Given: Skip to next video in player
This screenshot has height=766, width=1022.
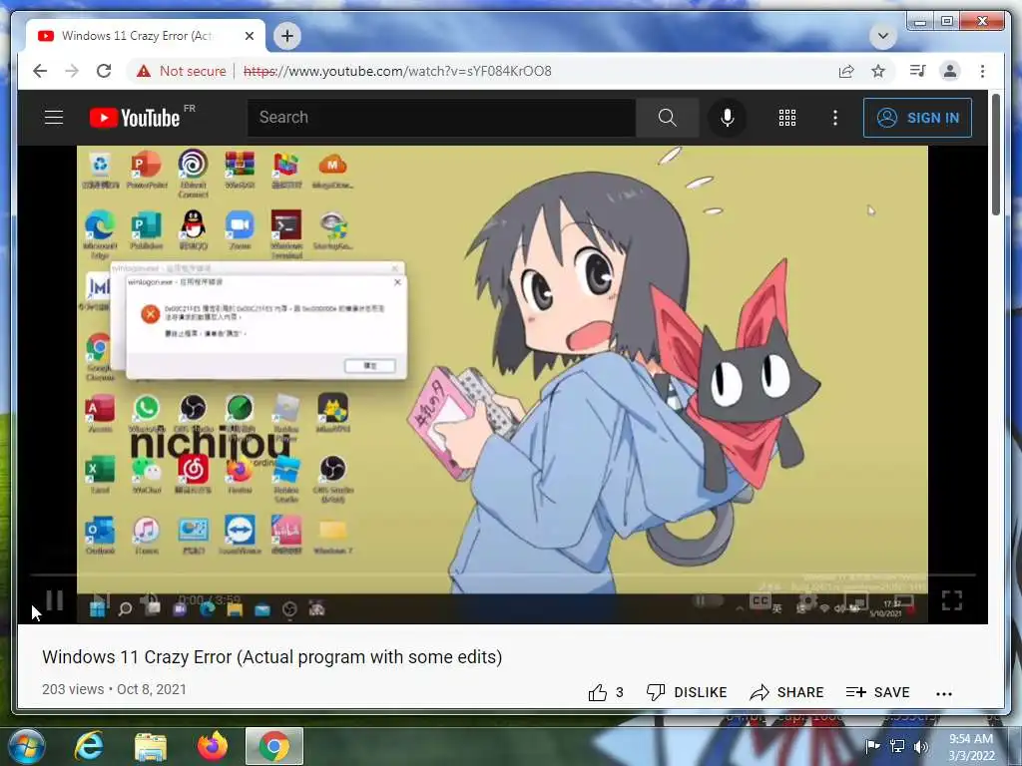Looking at the screenshot, I should click(x=100, y=599).
